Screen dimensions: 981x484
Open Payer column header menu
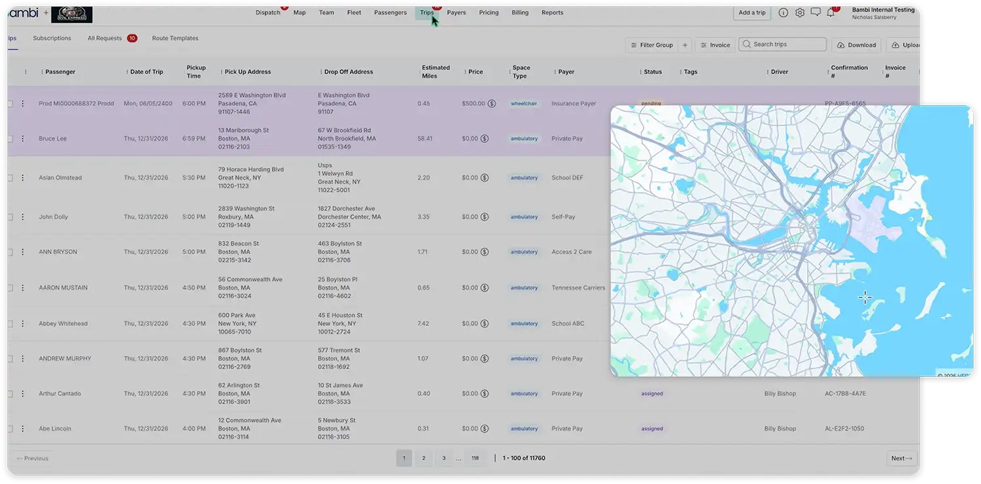coord(555,72)
